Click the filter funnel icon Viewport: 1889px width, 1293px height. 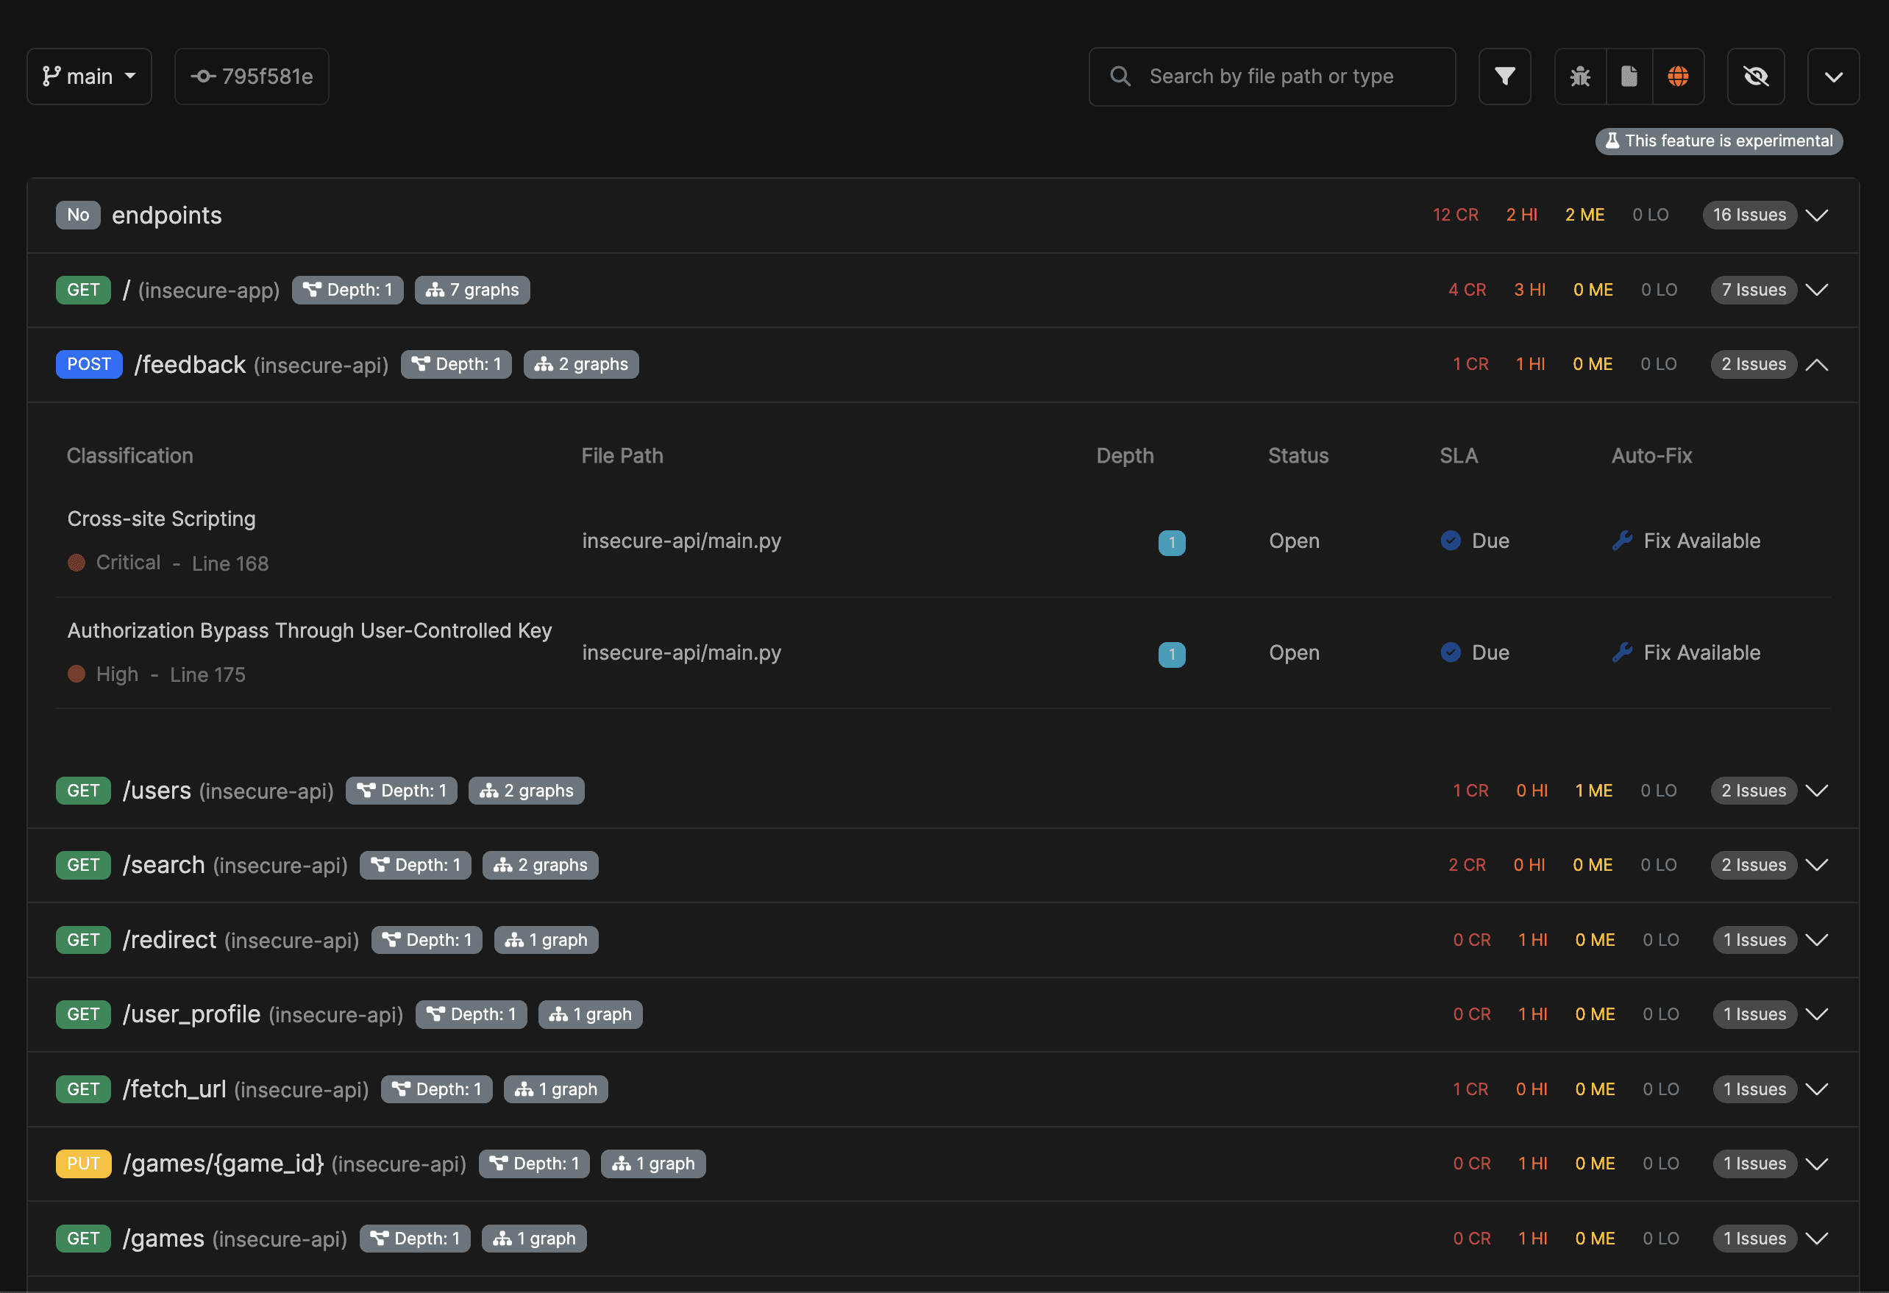[1504, 76]
